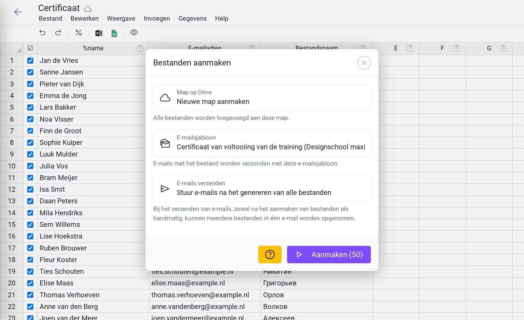Click the cloud sync icon beside Certificaat
The height and width of the screenshot is (320, 524).
(x=88, y=9)
